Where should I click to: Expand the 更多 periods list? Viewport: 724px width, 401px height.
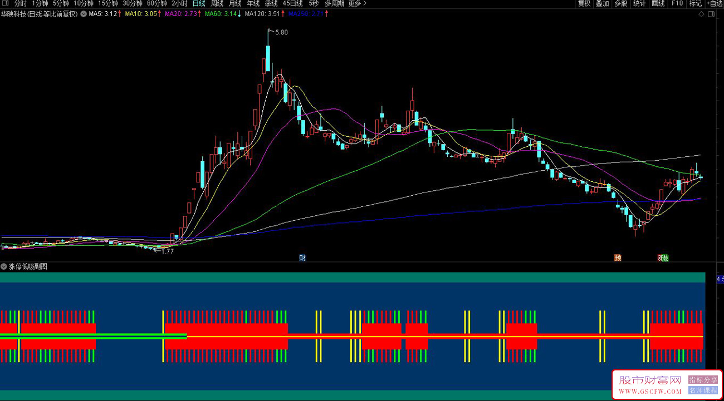click(x=357, y=3)
